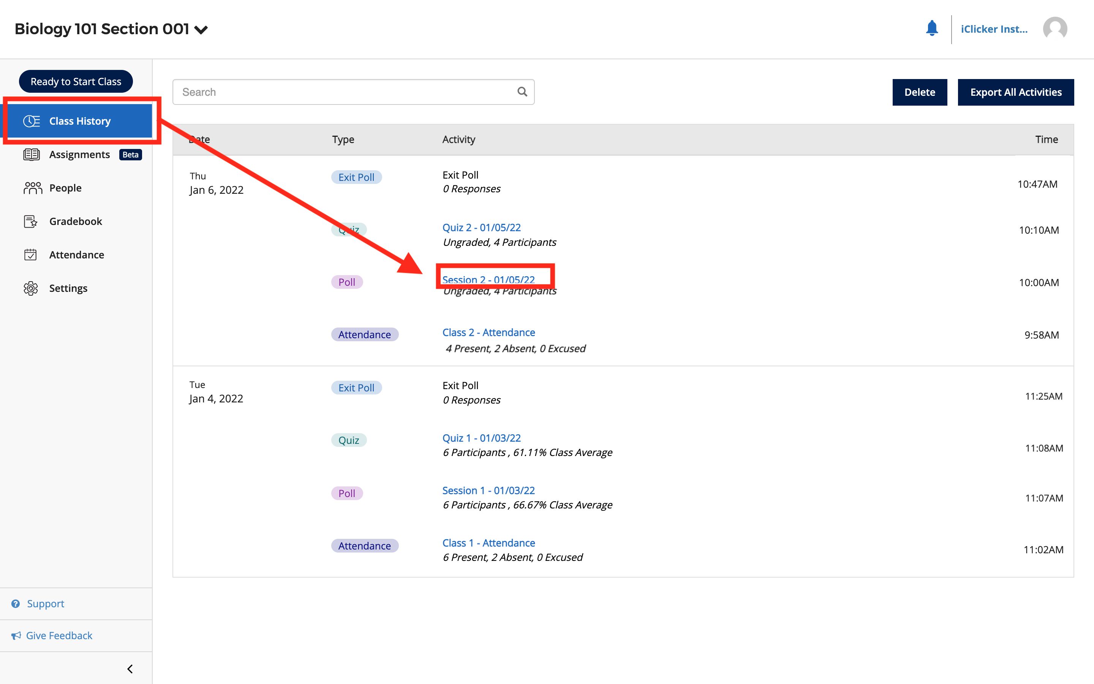The width and height of the screenshot is (1094, 684).
Task: Open Quiz 1 - 01/03/22 results
Action: click(481, 437)
